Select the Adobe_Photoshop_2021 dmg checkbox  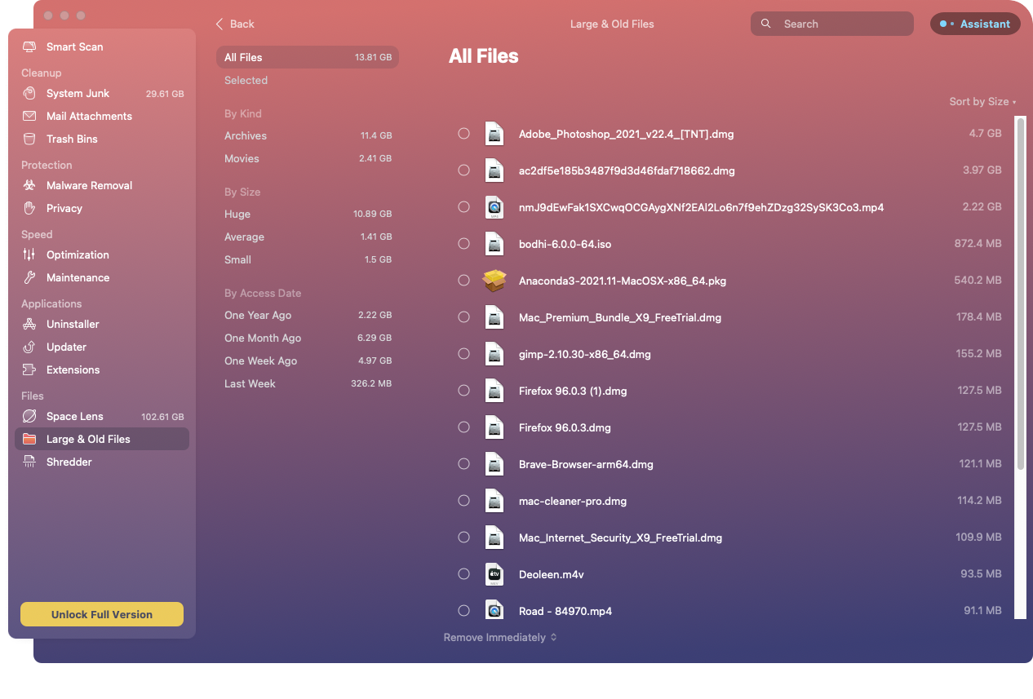click(x=463, y=134)
